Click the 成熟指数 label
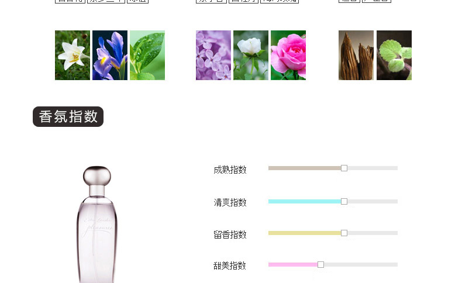Screen dimensions: 462x283 point(230,170)
